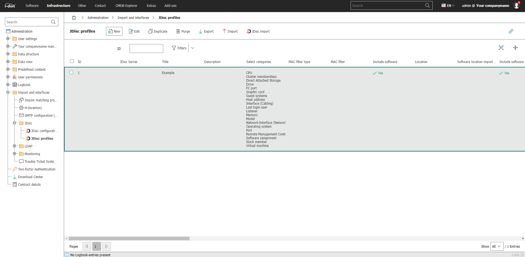Viewport: 525px width, 257px height.
Task: Click Import in the toolbar
Action: [x=230, y=31]
